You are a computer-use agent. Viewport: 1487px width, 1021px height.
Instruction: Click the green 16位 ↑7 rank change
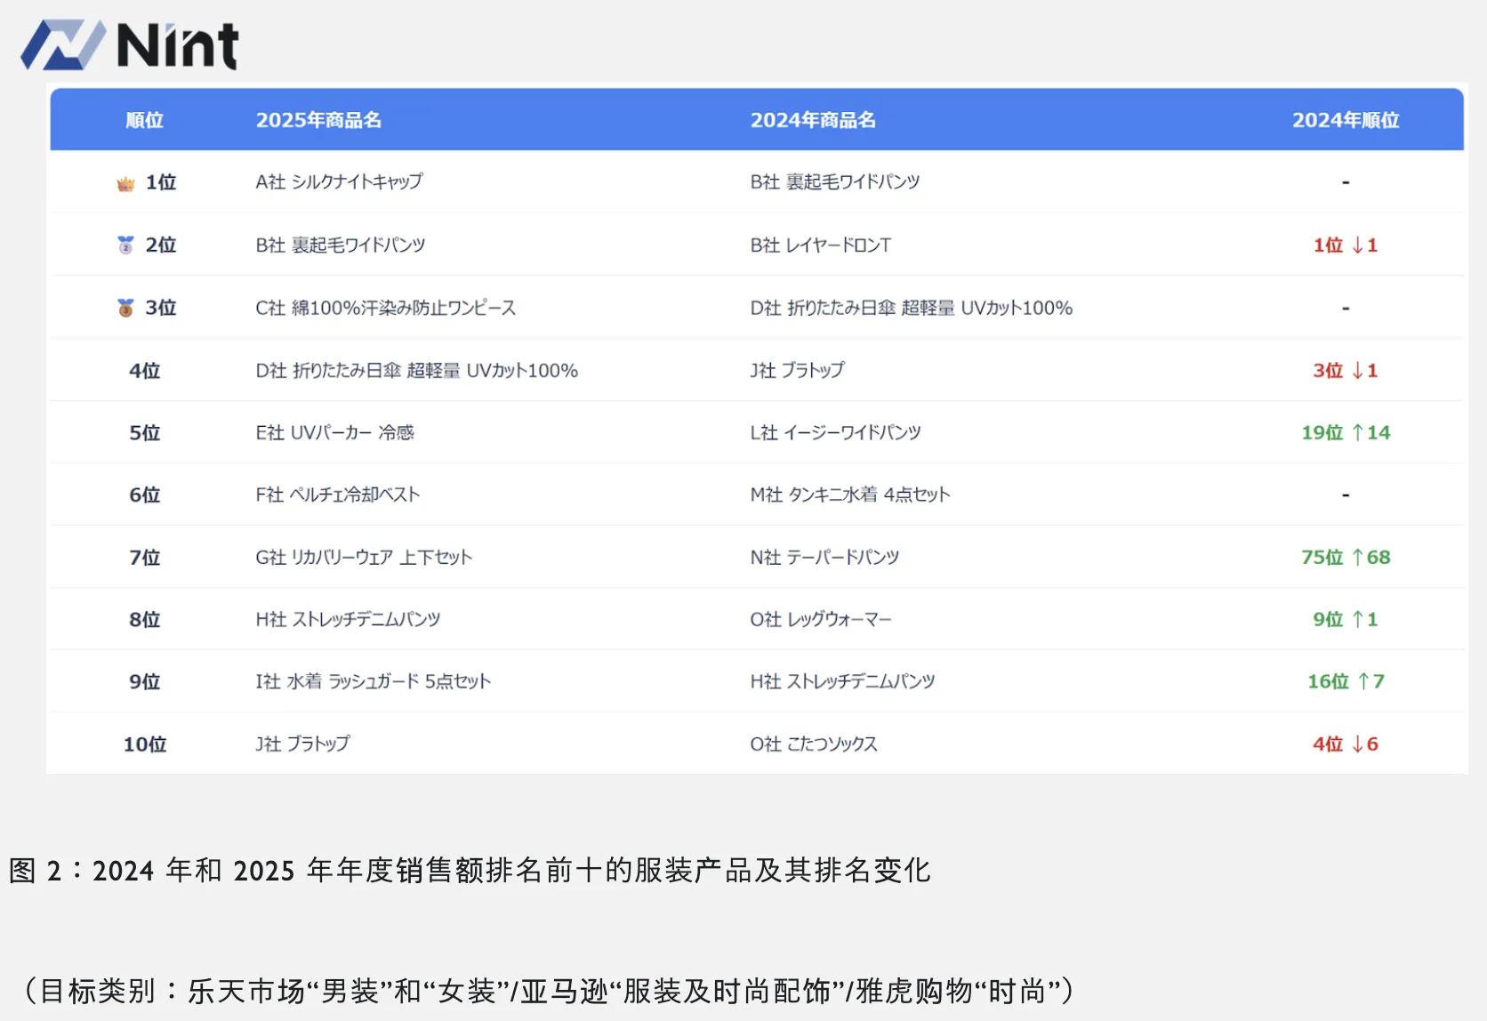click(x=1346, y=681)
